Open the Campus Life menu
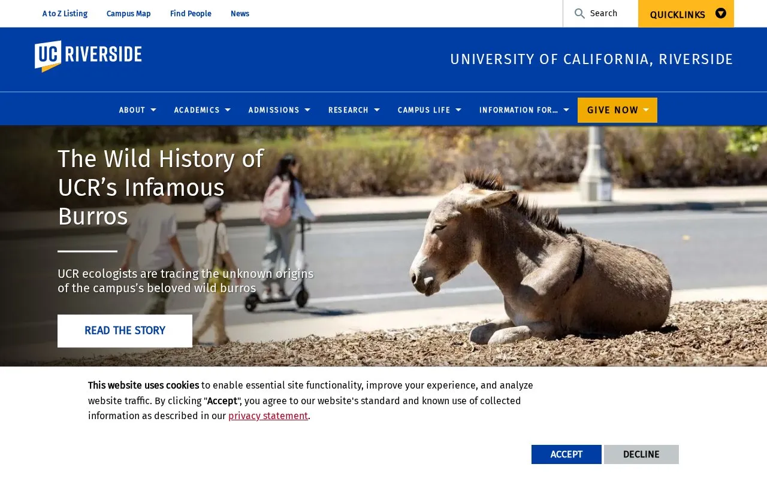 424,110
